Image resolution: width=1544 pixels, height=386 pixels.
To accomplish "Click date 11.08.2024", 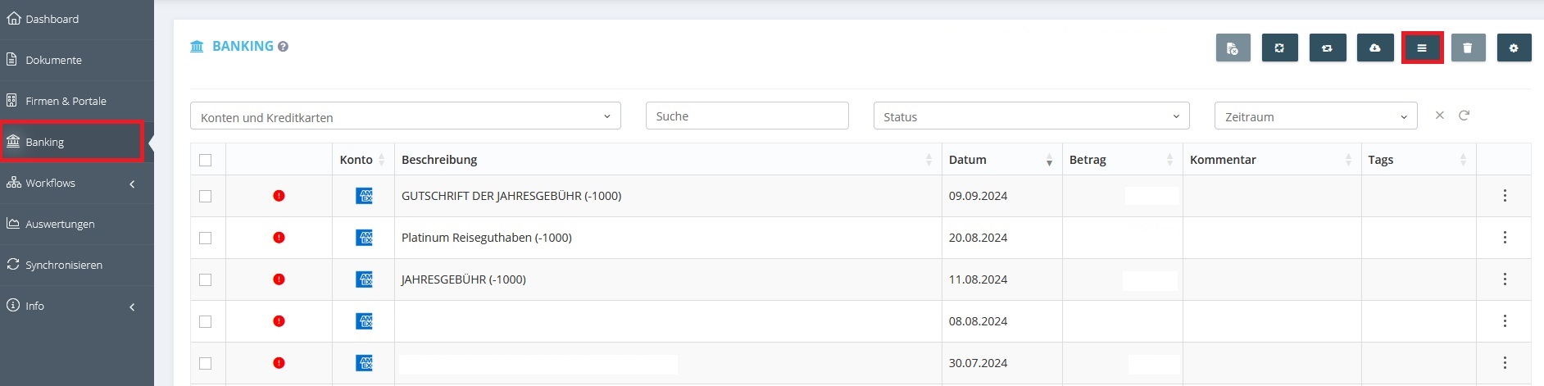I will pos(978,279).
